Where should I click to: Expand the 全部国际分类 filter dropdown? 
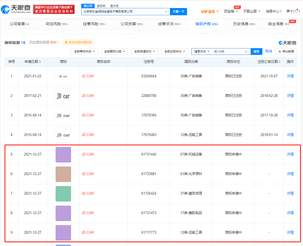(114, 51)
